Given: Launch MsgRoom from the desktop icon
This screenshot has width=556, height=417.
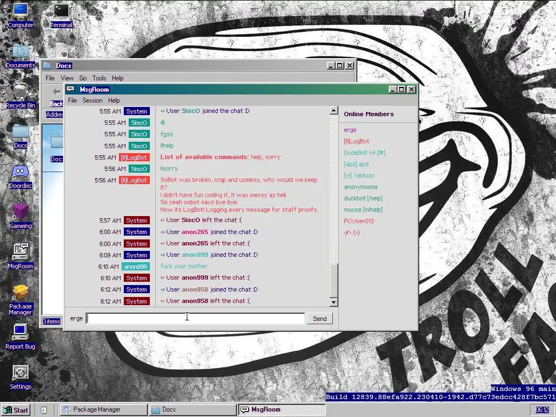Looking at the screenshot, I should [20, 256].
